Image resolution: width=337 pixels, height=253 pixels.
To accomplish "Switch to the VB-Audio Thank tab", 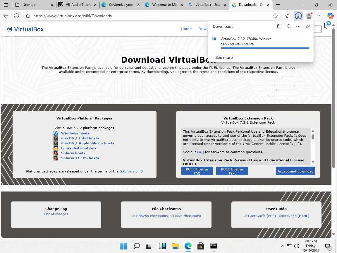I will (78, 5).
